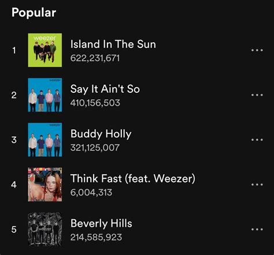This screenshot has height=255, width=274.
Task: Click track number 4 in the list
Action: click(x=14, y=185)
